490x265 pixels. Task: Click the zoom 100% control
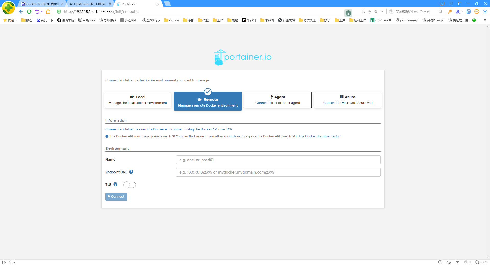point(482,262)
